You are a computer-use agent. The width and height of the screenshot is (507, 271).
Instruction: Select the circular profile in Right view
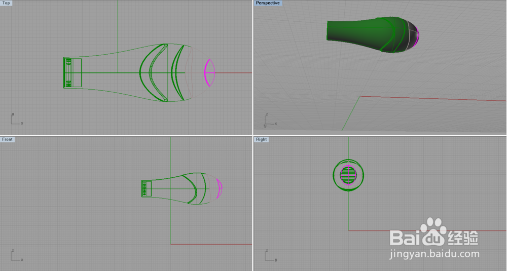point(348,175)
